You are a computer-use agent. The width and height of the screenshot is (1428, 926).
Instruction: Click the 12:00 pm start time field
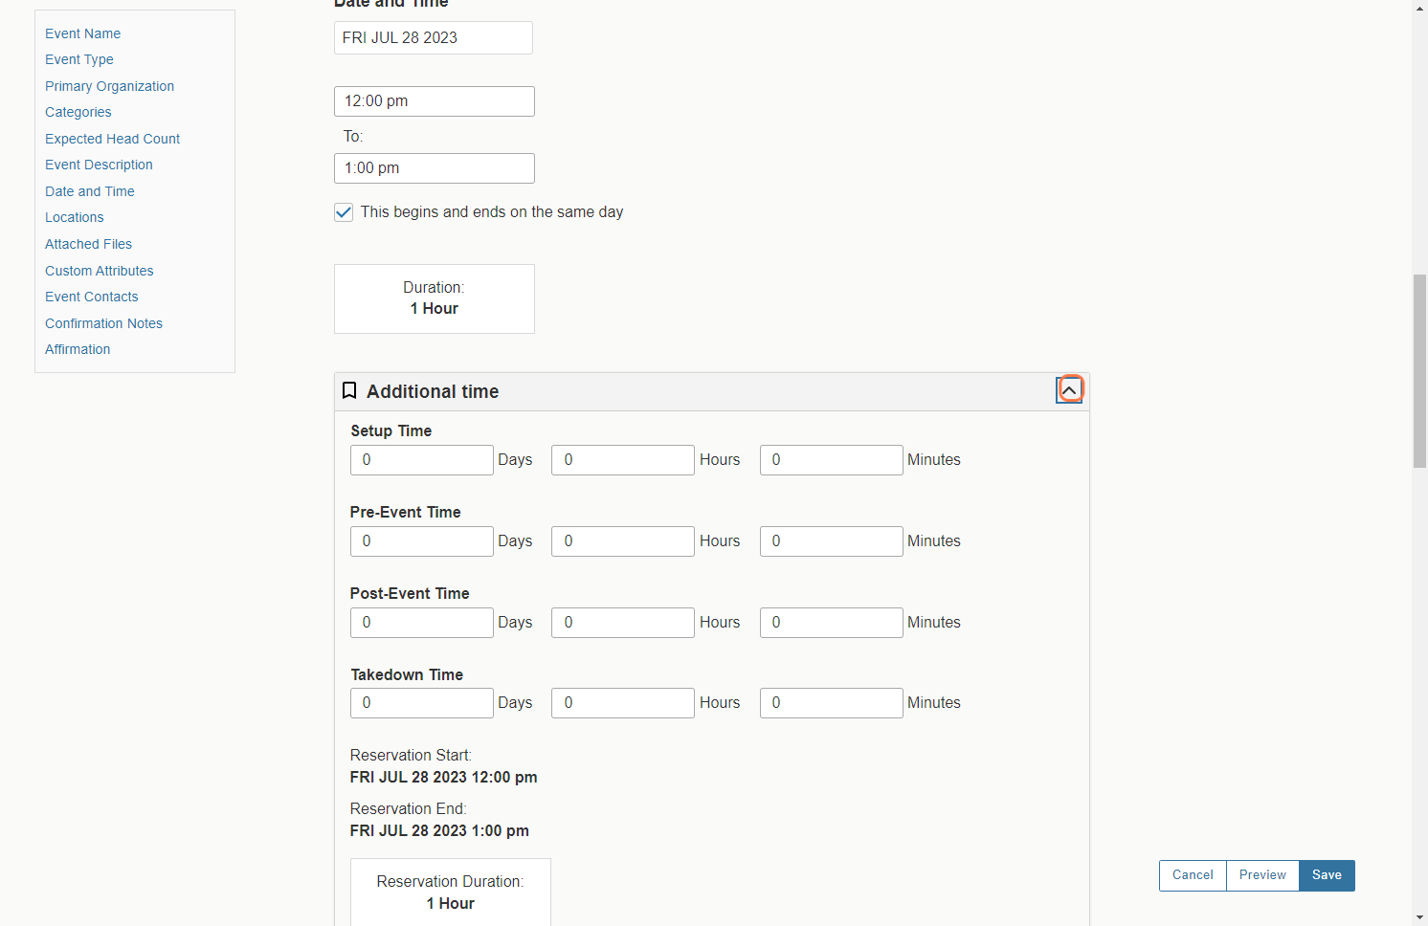tap(435, 101)
